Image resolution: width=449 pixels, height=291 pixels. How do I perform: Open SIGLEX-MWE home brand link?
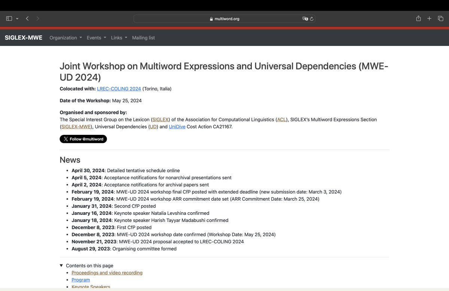click(24, 38)
